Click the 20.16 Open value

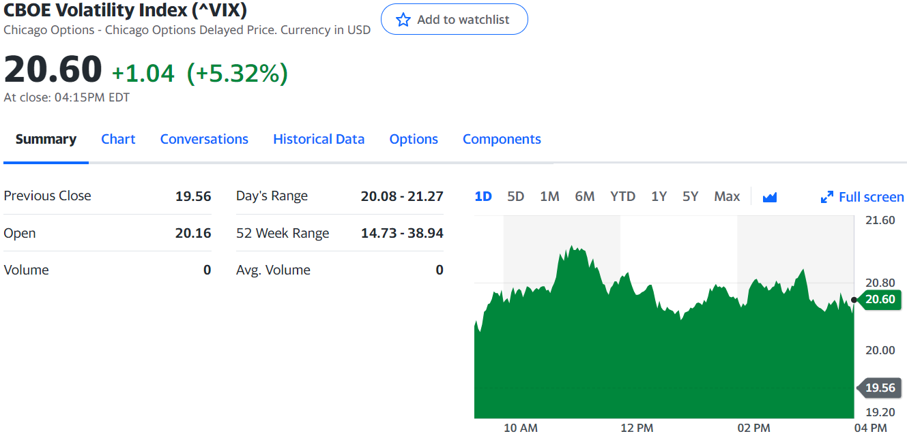coord(193,233)
